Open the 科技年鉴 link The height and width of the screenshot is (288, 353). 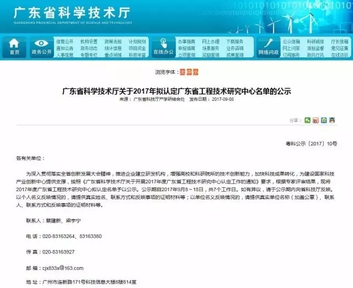(x=137, y=55)
